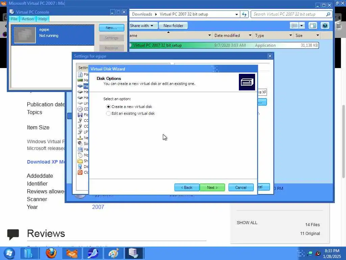Viewport: 346px width, 260px height.
Task: Click the Hard Disk 2 settings icon
Action: [80, 92]
